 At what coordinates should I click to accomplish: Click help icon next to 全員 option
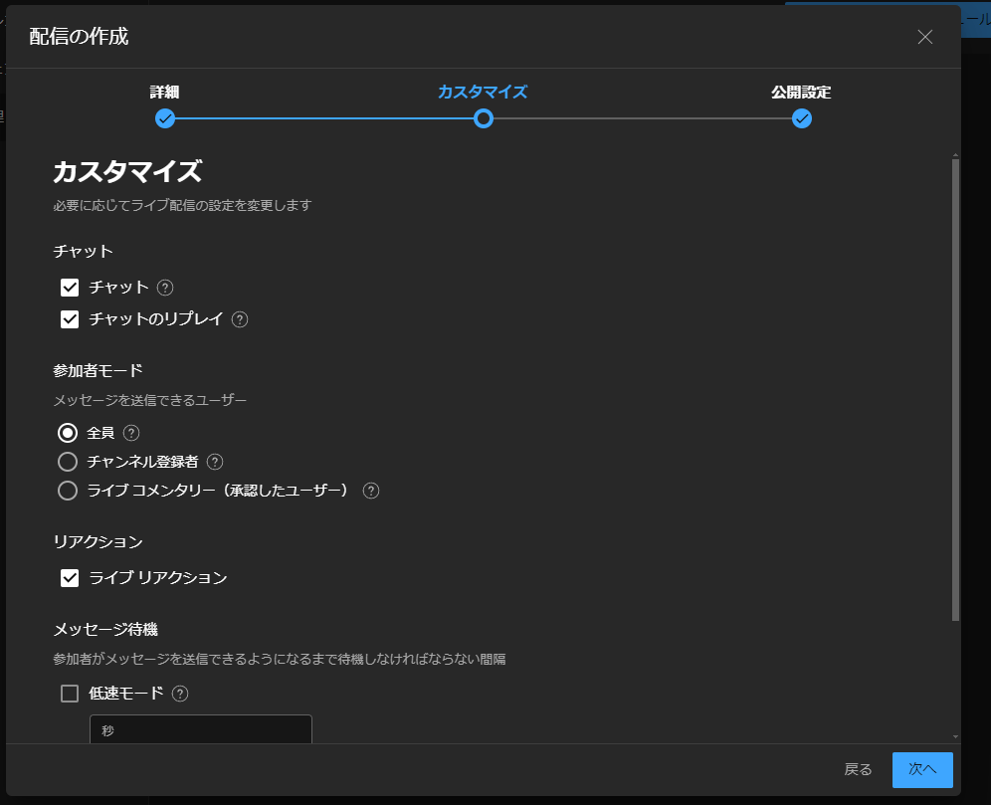[131, 433]
